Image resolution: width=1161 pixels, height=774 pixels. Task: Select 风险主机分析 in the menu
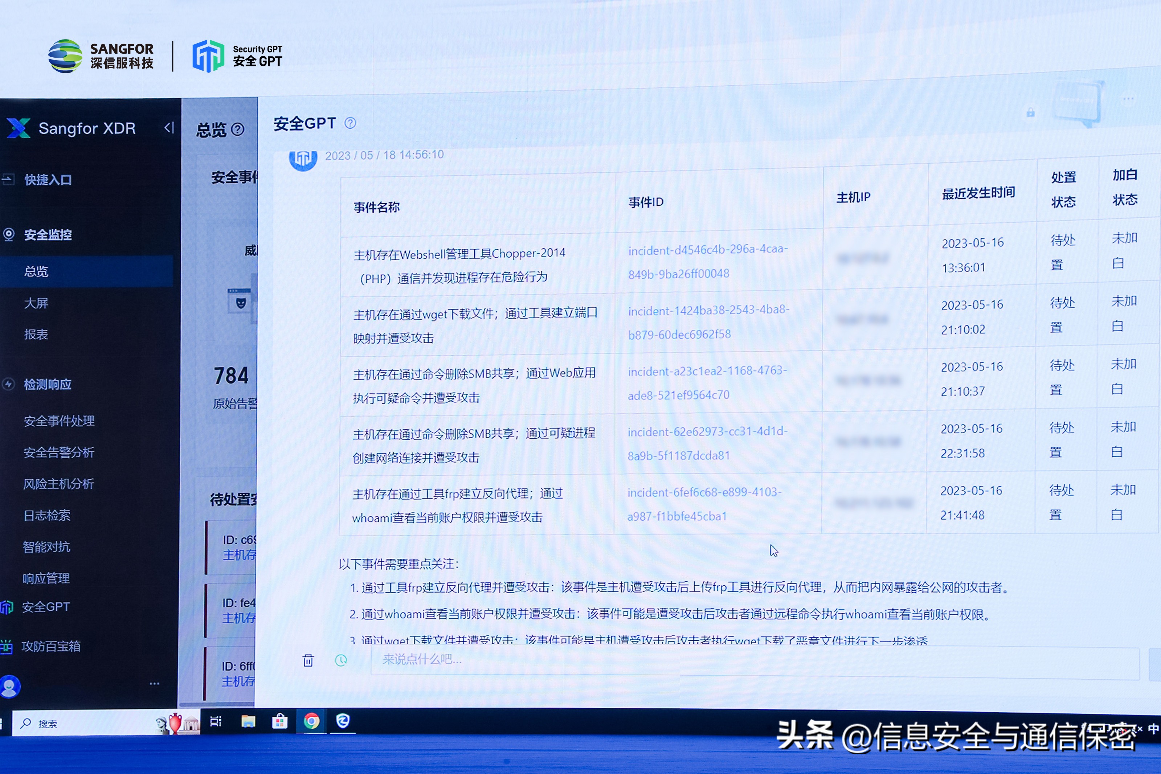58,484
